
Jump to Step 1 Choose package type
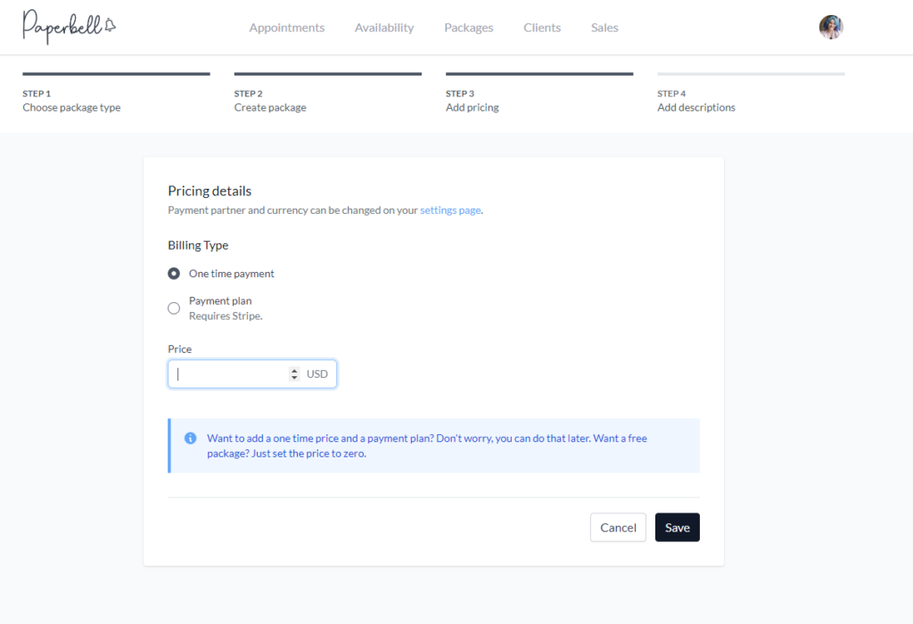[117, 94]
